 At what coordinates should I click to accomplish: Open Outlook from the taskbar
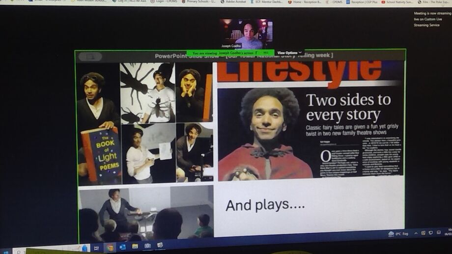pyautogui.click(x=122, y=247)
